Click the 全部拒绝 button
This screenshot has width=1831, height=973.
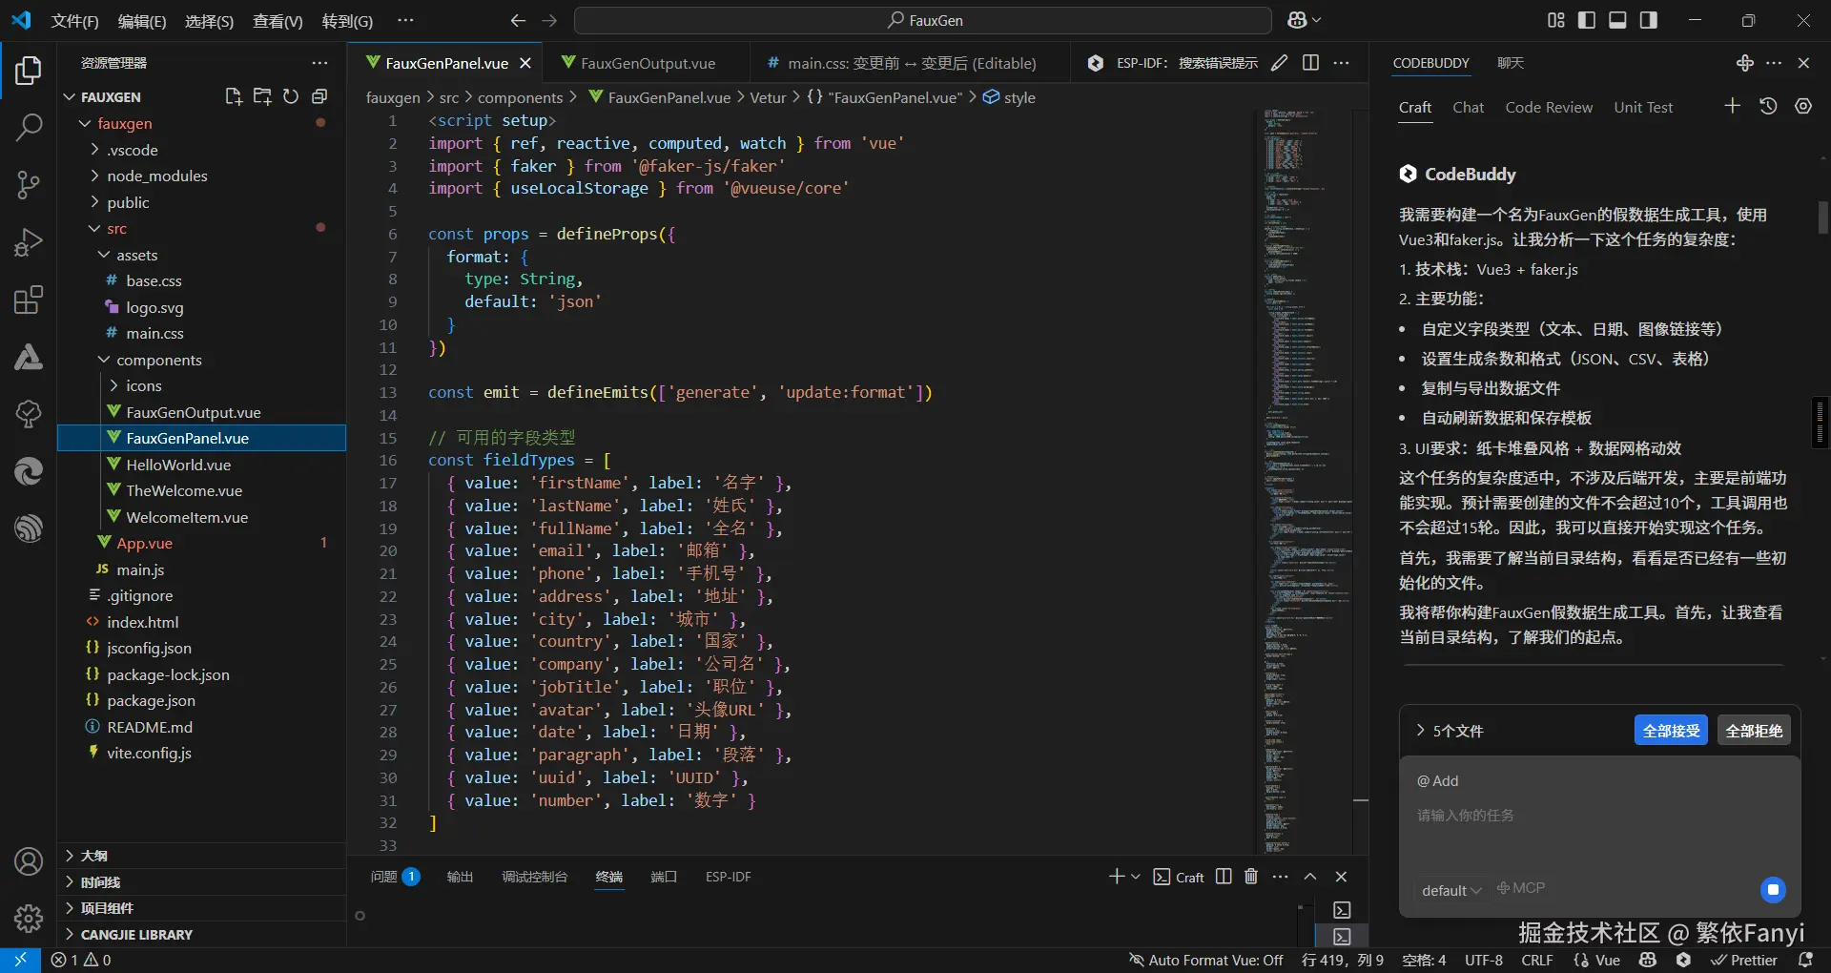(1753, 731)
